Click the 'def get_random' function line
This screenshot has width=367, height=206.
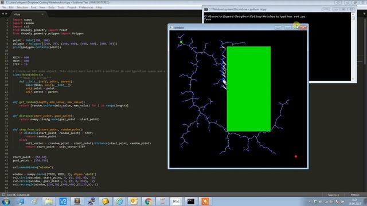[x=49, y=102]
